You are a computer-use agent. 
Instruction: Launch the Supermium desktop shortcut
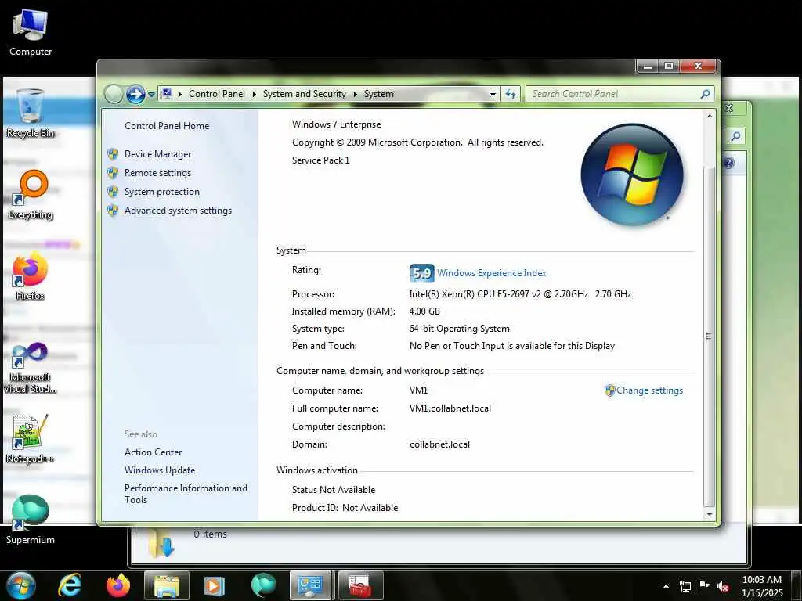point(31,520)
